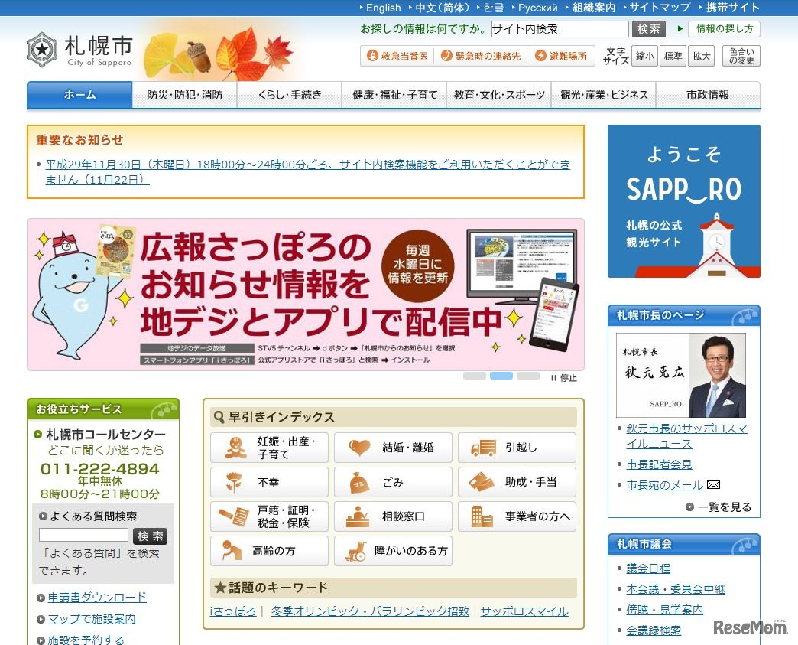Viewport: 798px width, 645px height.
Task: Click the magnifier icon of 早引きインデックス
Action: [x=219, y=417]
